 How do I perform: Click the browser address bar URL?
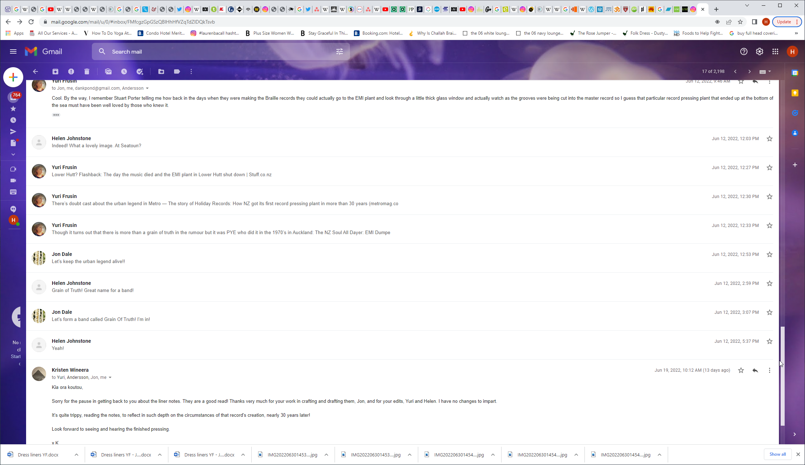coord(133,22)
